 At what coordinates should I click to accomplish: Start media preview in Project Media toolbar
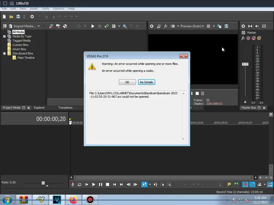click(x=93, y=26)
